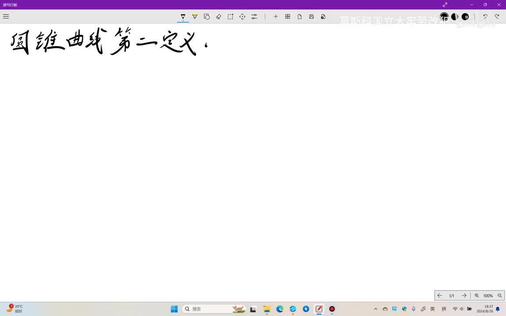The width and height of the screenshot is (506, 316).
Task: Open Task View on the taskbar
Action: (x=253, y=309)
